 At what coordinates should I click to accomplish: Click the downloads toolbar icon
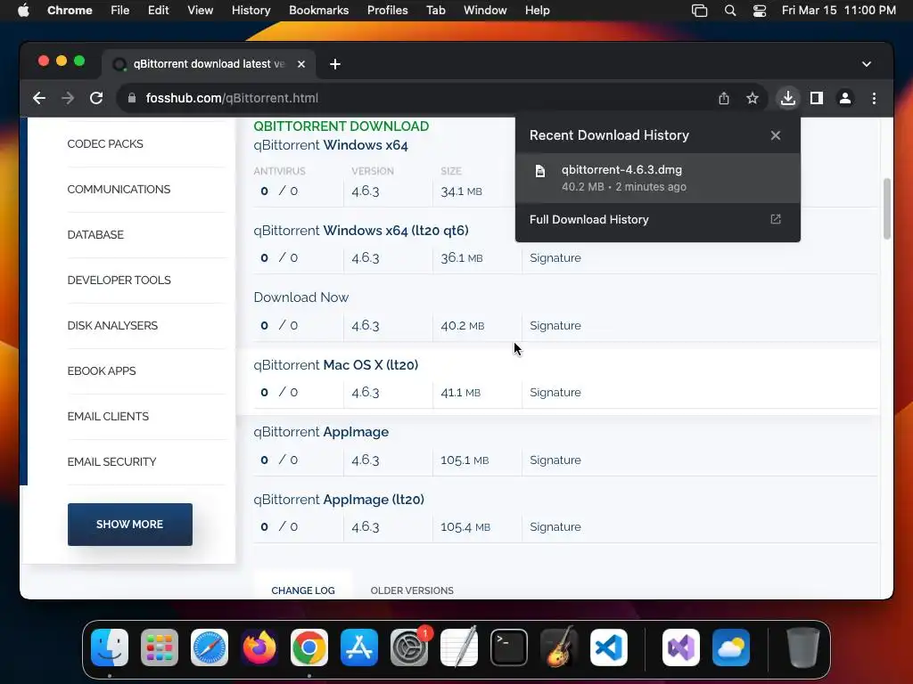tap(788, 98)
